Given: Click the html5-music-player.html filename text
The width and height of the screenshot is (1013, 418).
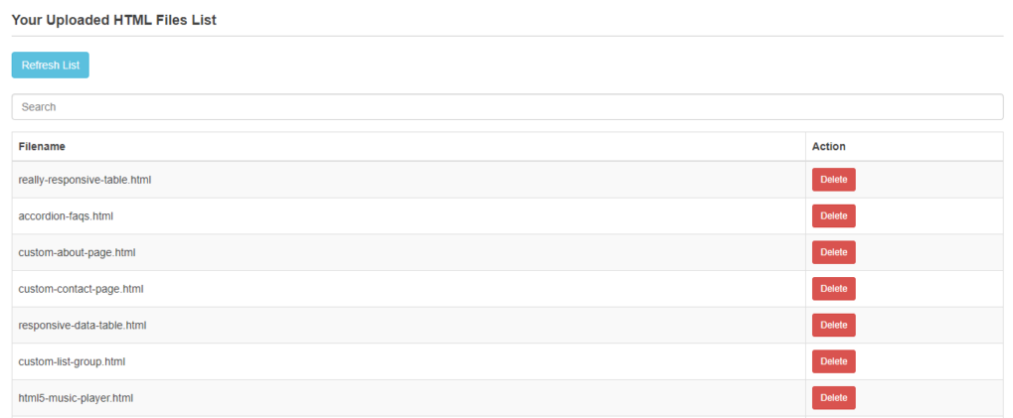Looking at the screenshot, I should [x=76, y=398].
